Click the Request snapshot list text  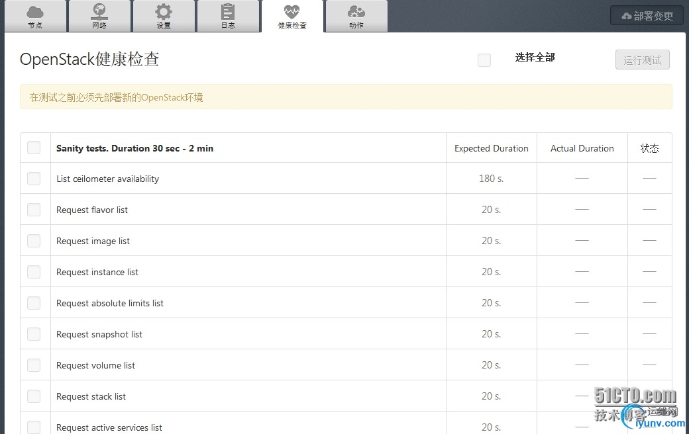99,334
